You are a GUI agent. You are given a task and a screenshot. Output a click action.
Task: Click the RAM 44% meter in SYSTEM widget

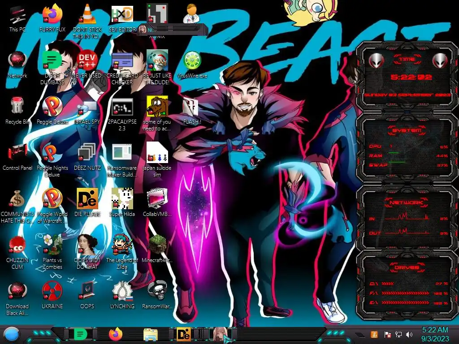tap(408, 155)
